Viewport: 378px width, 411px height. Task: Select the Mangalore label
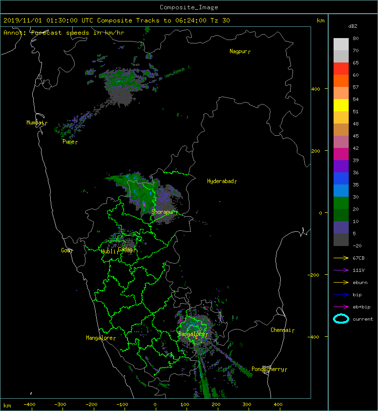click(x=101, y=338)
